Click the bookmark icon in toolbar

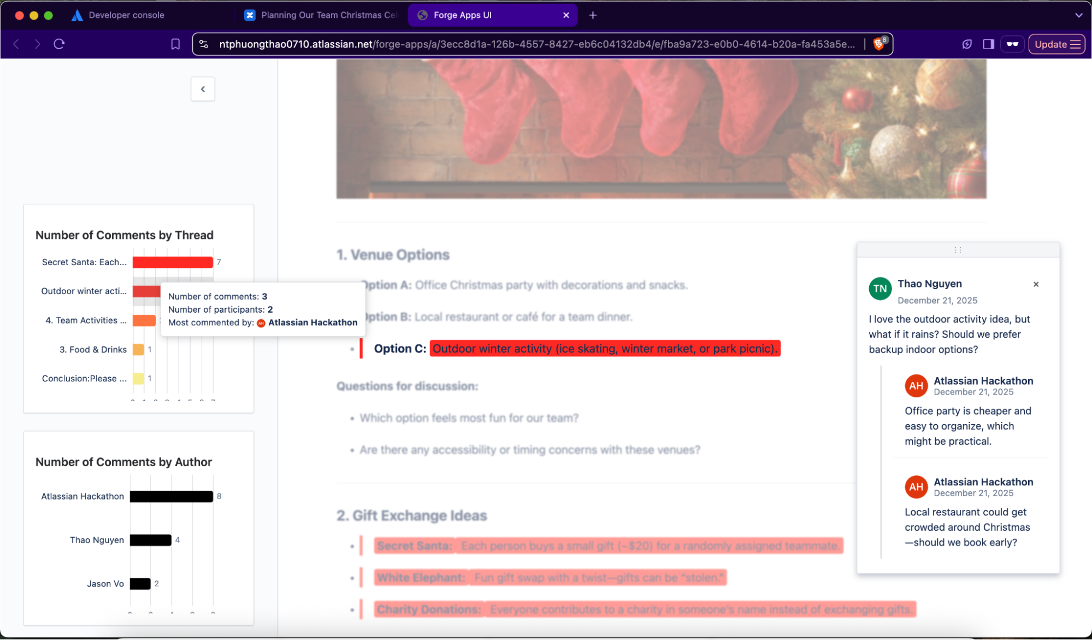click(175, 44)
